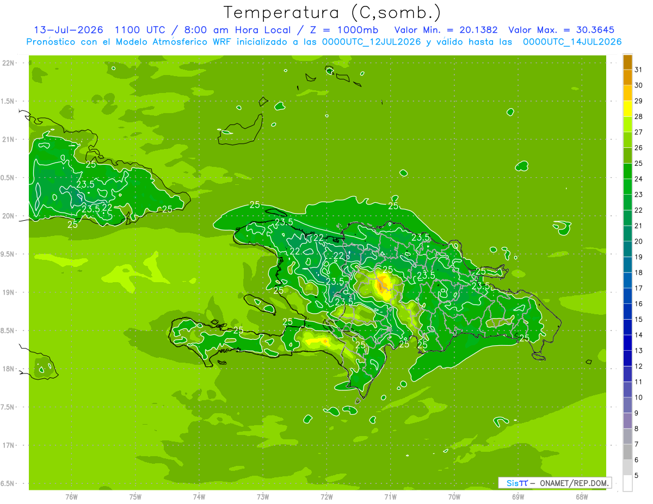
Task: Click the "SisTT - ONAMET/REP.DOM." credit box
Action: tap(555, 483)
